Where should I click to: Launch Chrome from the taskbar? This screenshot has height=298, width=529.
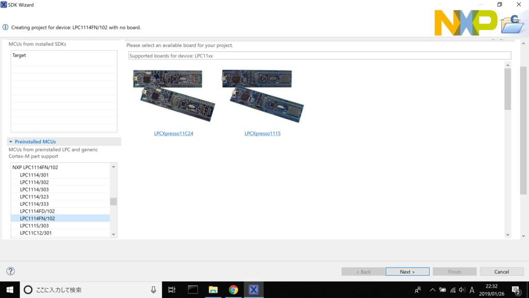(233, 290)
